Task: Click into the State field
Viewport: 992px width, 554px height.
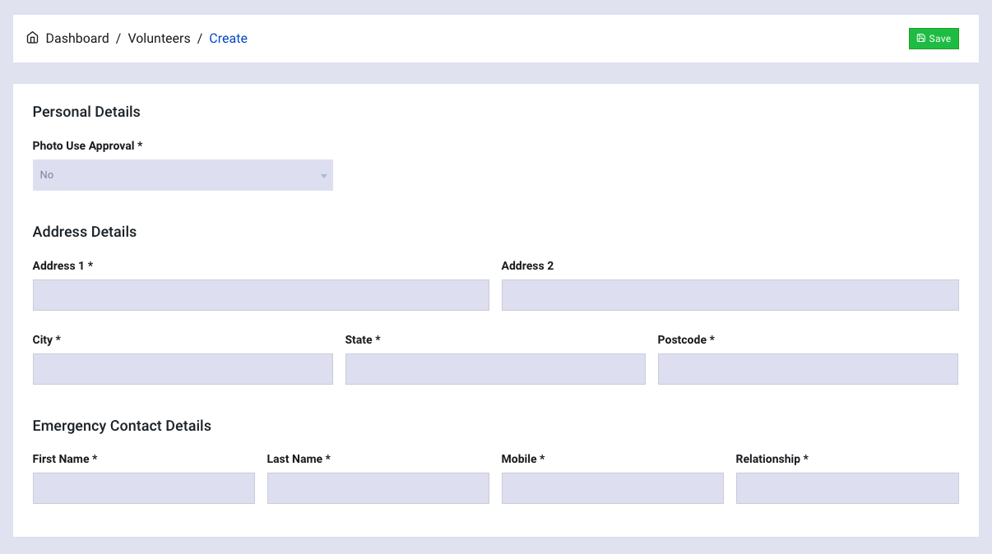Action: pos(495,369)
